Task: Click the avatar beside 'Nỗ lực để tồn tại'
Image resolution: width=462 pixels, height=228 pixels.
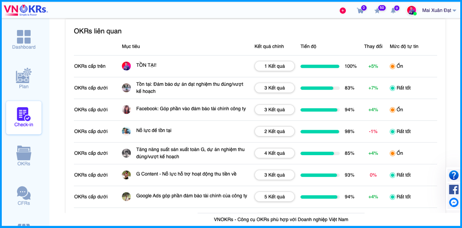Action: pyautogui.click(x=126, y=132)
